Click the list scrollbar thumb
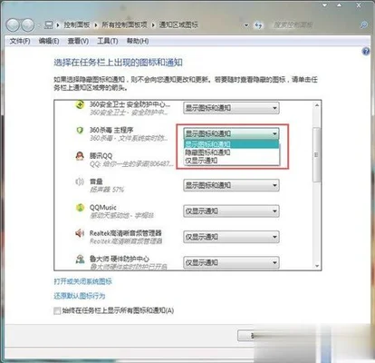 [x=317, y=154]
